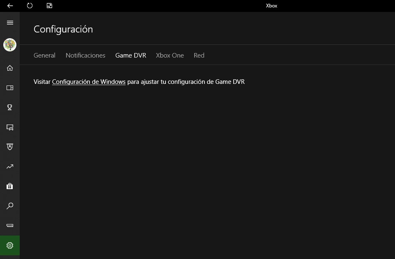The height and width of the screenshot is (259, 395).
Task: Click the Search magnifier icon
Action: tap(10, 206)
